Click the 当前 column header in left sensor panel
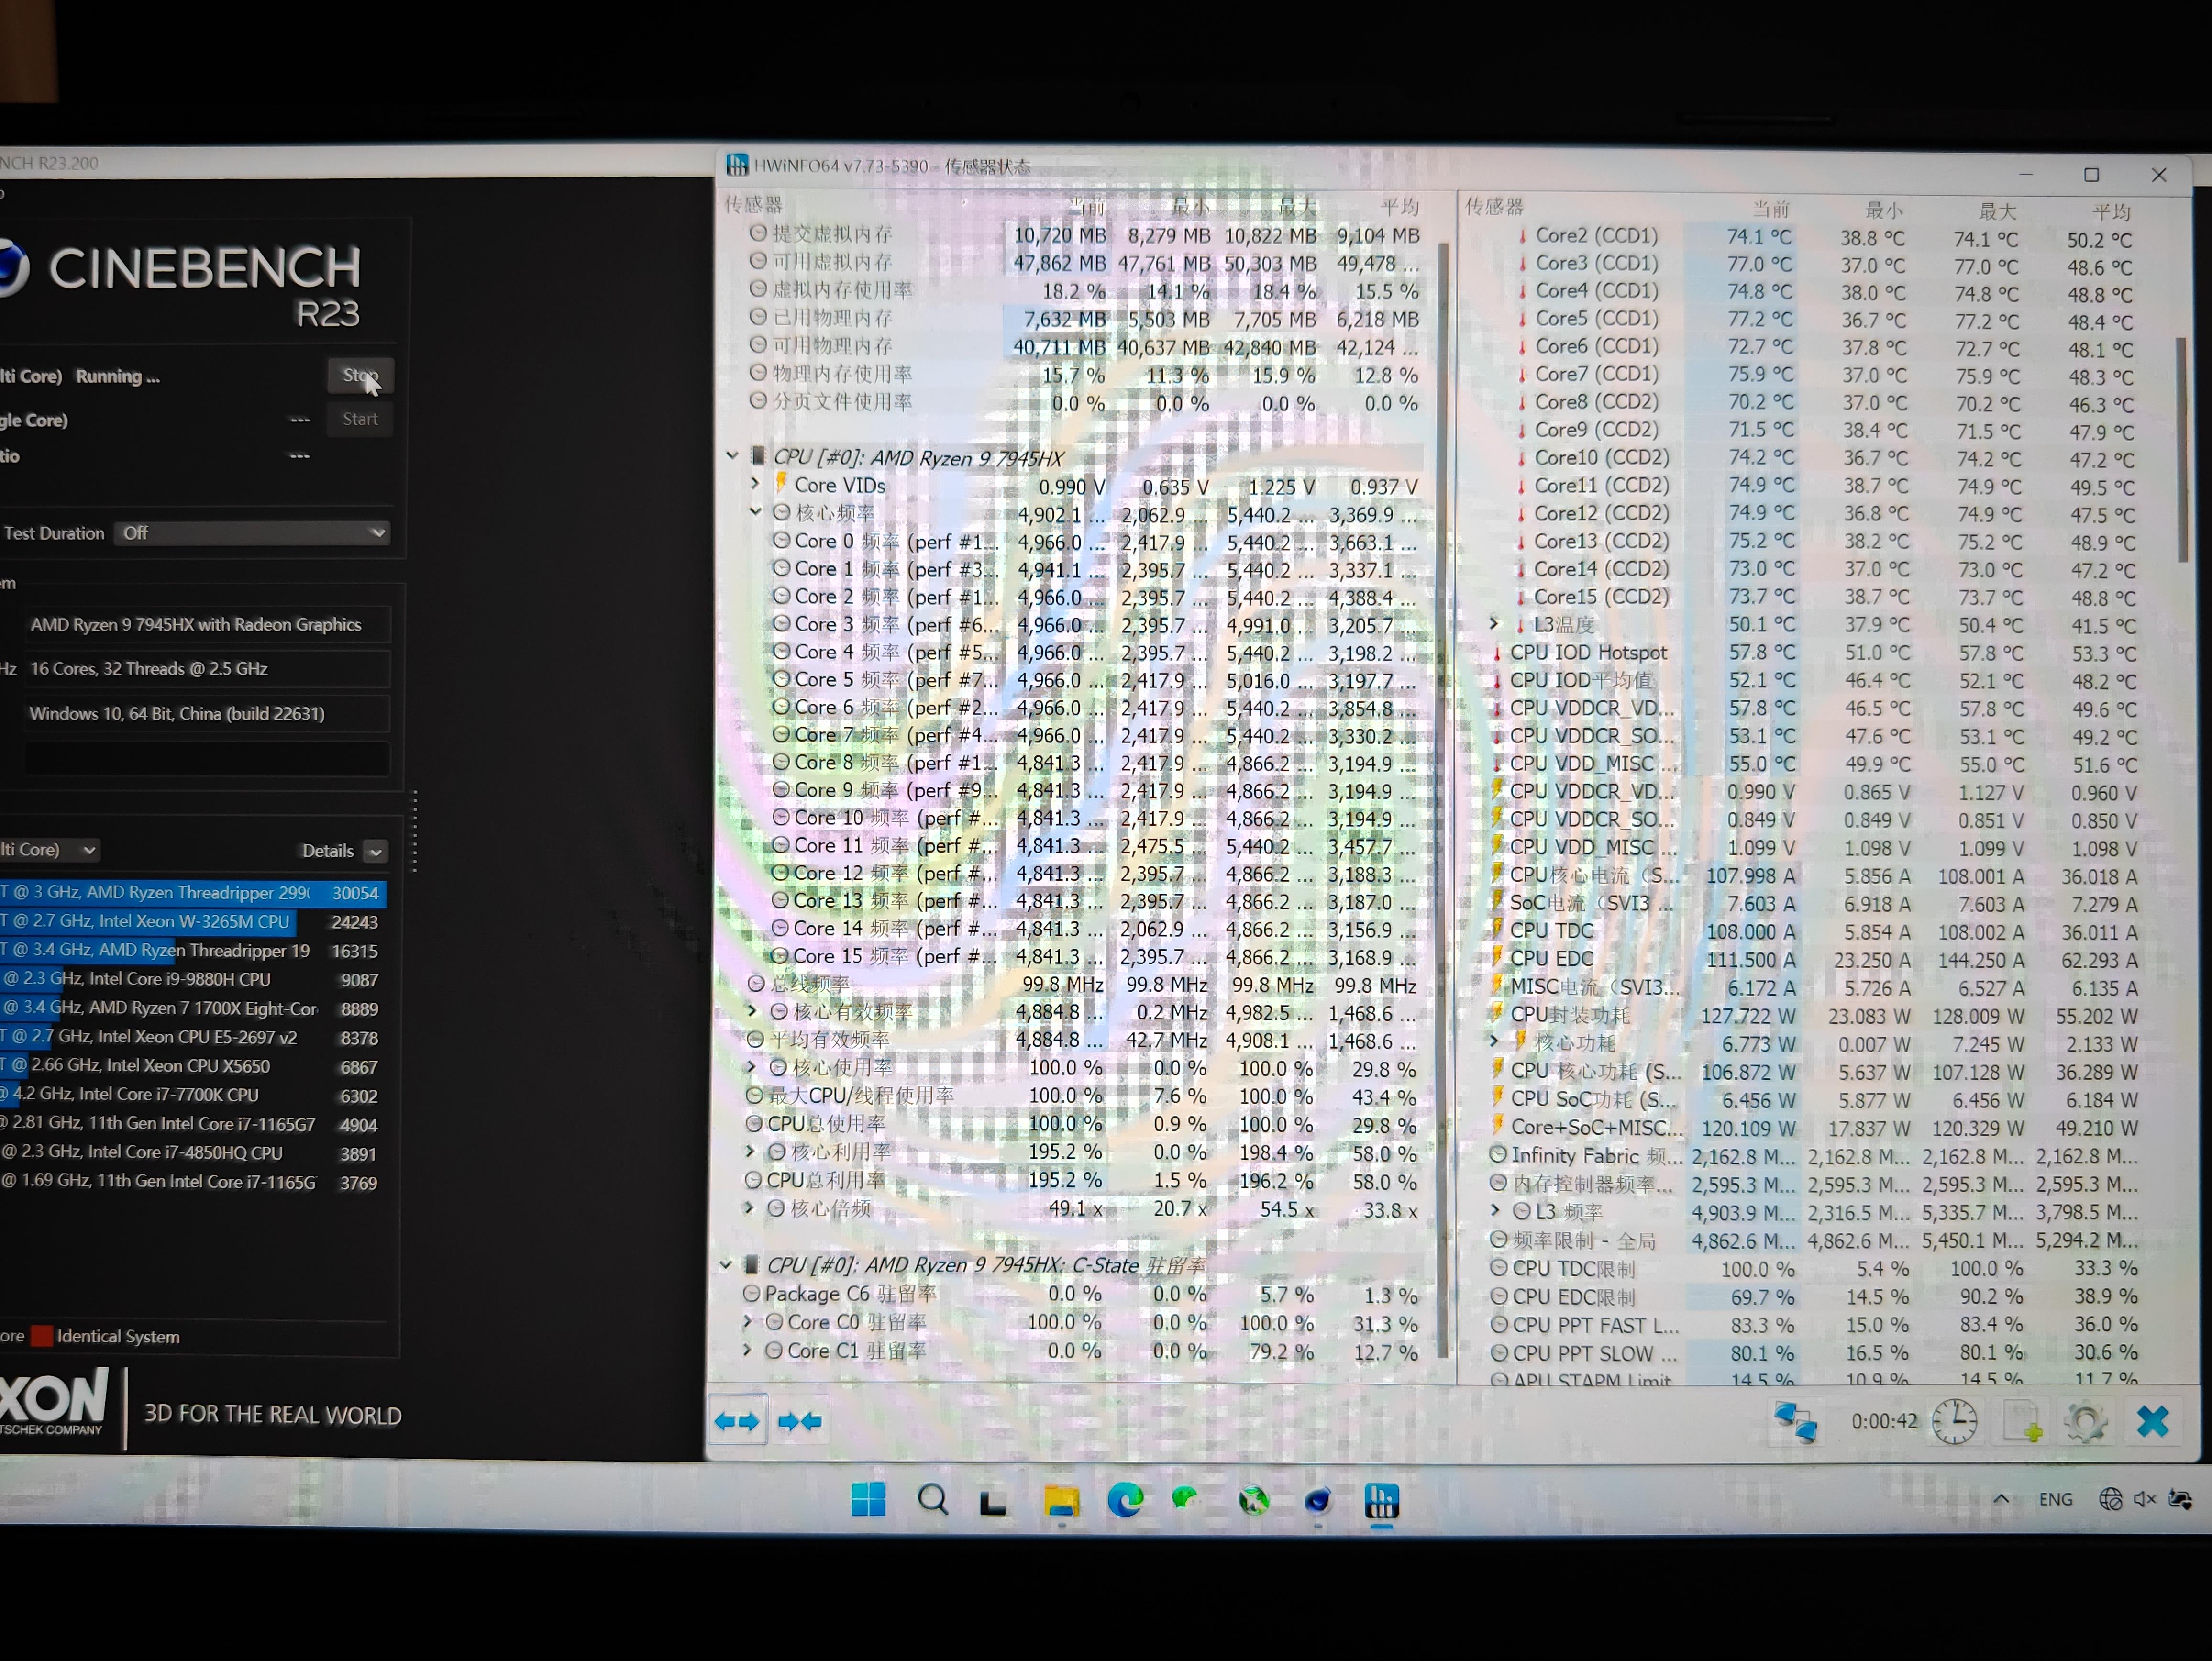The width and height of the screenshot is (2212, 1661). pos(1086,206)
